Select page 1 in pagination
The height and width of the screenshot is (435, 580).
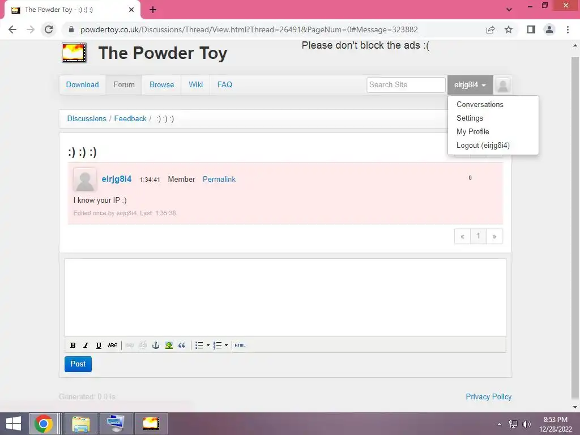(478, 236)
